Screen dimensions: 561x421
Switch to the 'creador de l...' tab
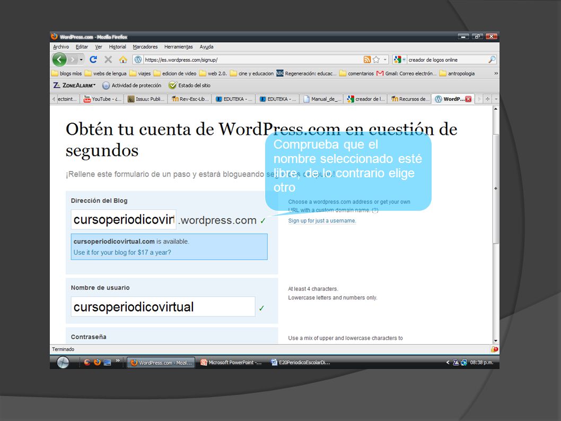click(366, 99)
